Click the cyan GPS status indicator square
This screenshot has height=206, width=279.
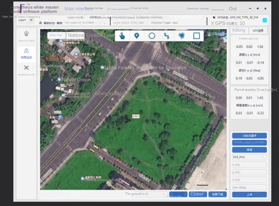[x=264, y=20]
